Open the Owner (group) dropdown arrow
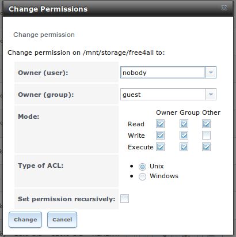The image size is (236, 237). (x=211, y=95)
